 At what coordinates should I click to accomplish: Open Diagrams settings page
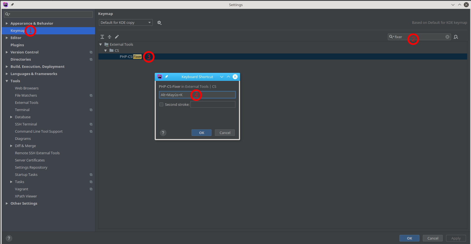pos(23,138)
